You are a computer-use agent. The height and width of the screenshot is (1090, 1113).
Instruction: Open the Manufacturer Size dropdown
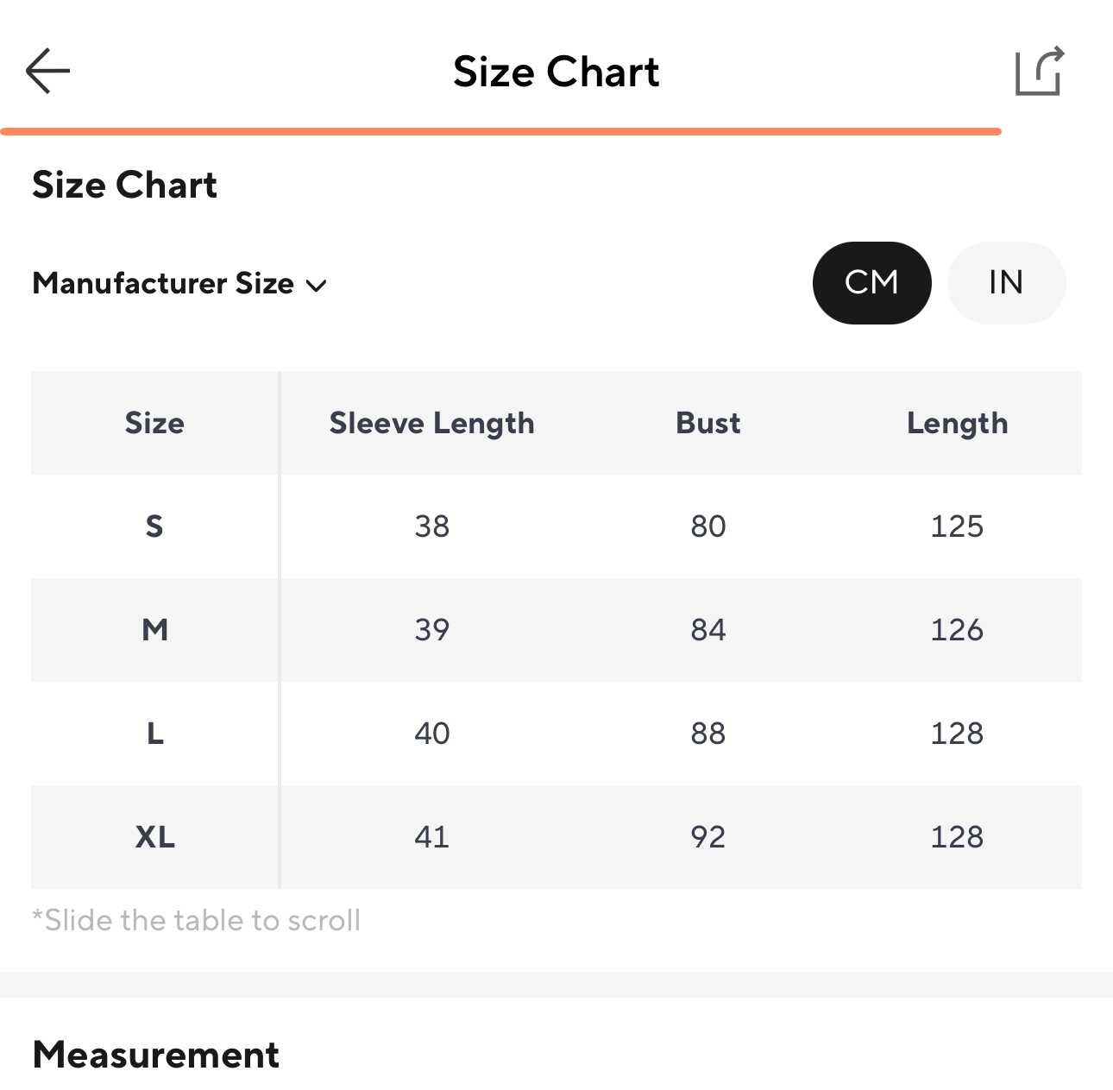coord(164,284)
